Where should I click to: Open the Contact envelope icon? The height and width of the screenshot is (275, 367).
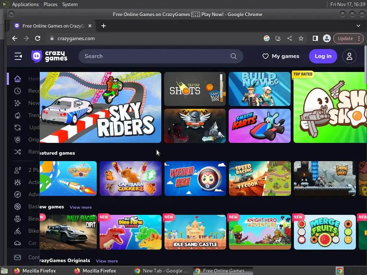[x=18, y=257]
